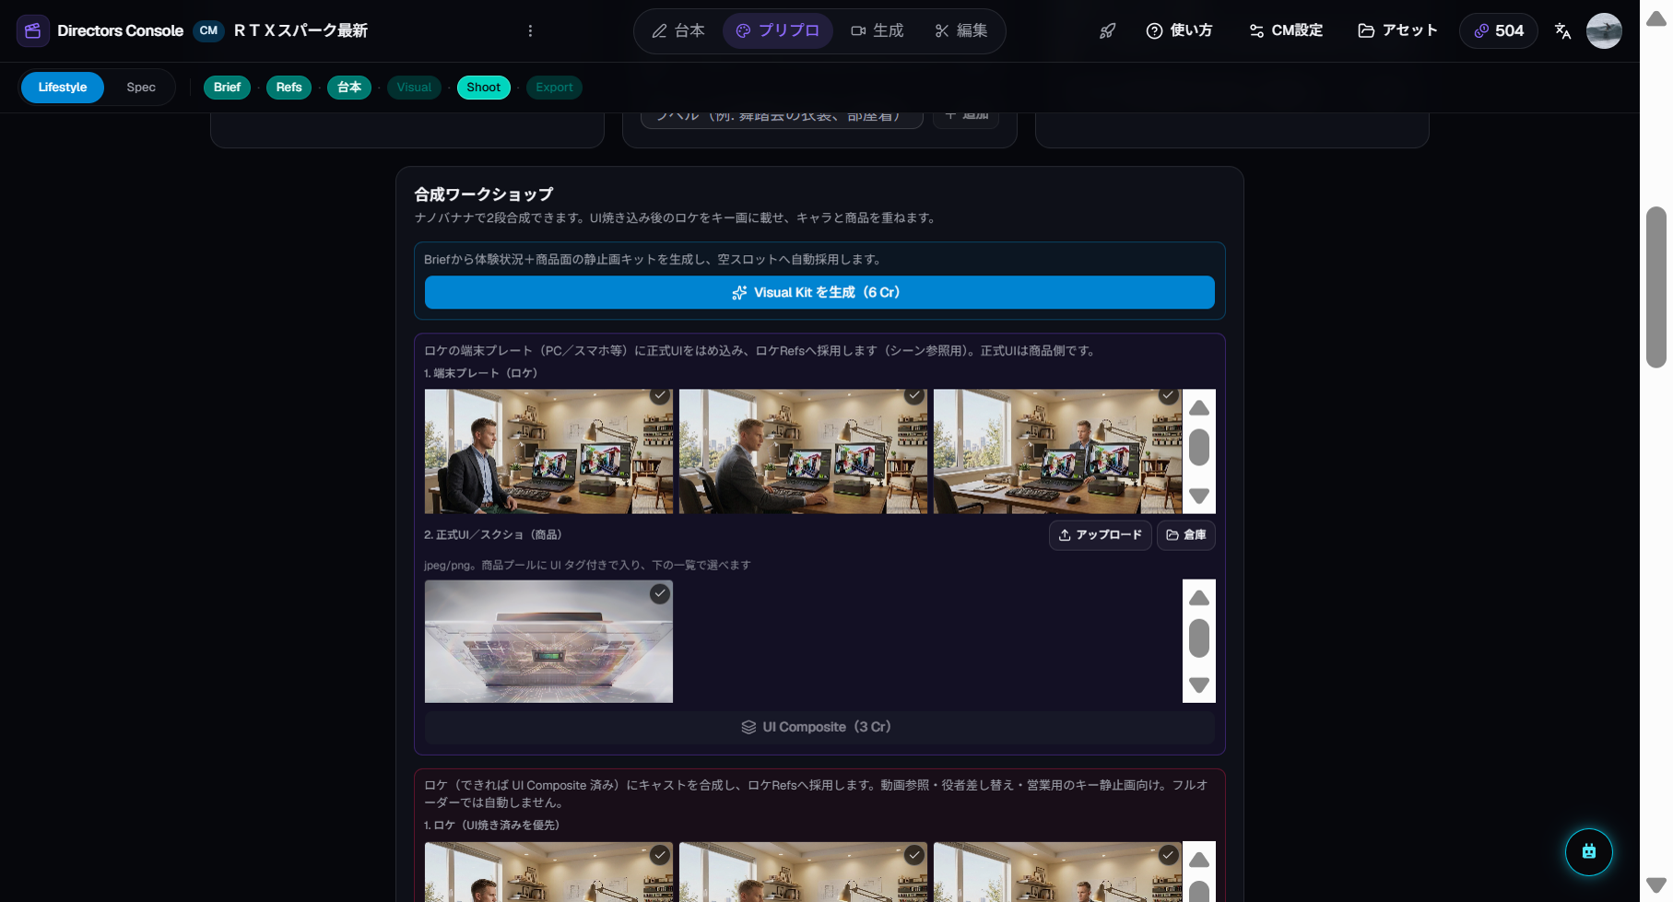Select the 正式UI laptop render thumbnail
Image resolution: width=1673 pixels, height=902 pixels.
[548, 641]
